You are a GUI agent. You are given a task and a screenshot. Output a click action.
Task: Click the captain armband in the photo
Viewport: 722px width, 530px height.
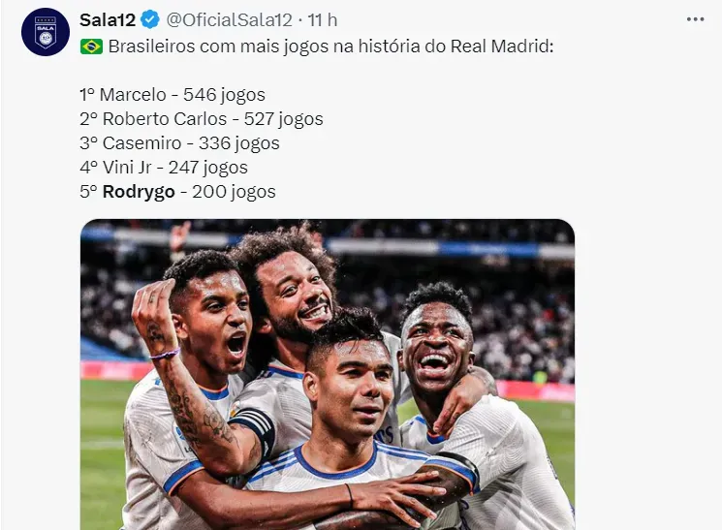click(257, 428)
